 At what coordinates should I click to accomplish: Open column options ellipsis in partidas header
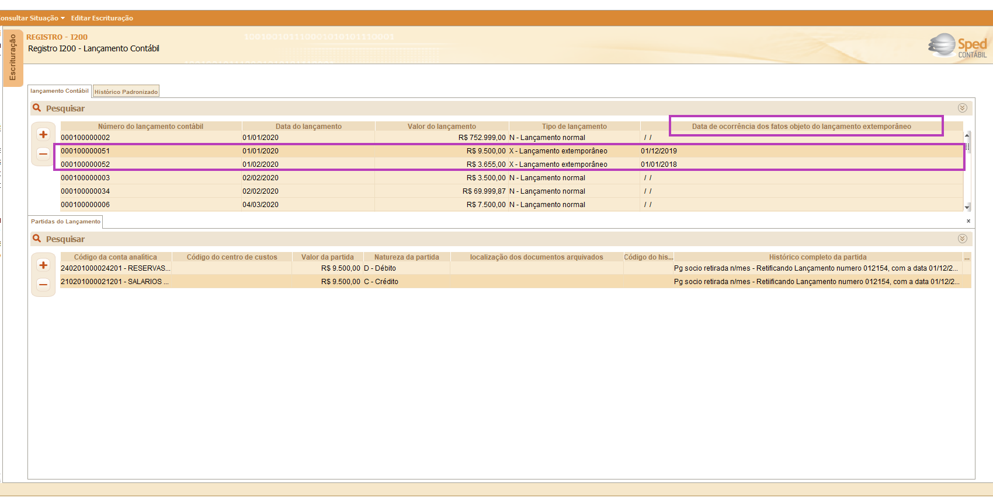tap(967, 257)
